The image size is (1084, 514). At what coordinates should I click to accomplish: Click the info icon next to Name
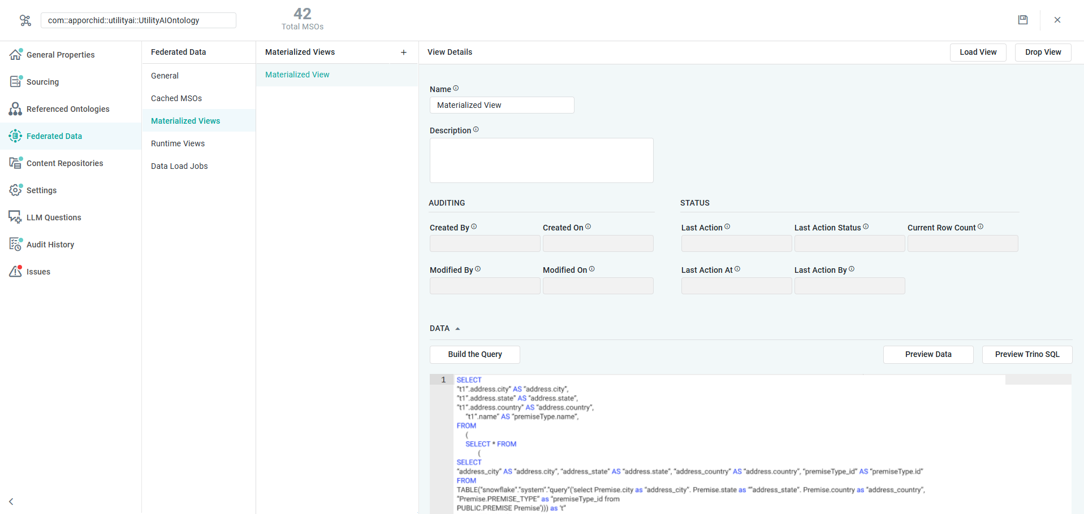[x=456, y=88]
